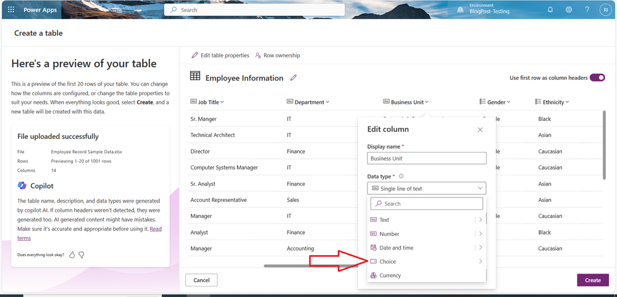Screen dimensions: 617x297
Task: Click the Power Apps title
Action: click(x=40, y=10)
